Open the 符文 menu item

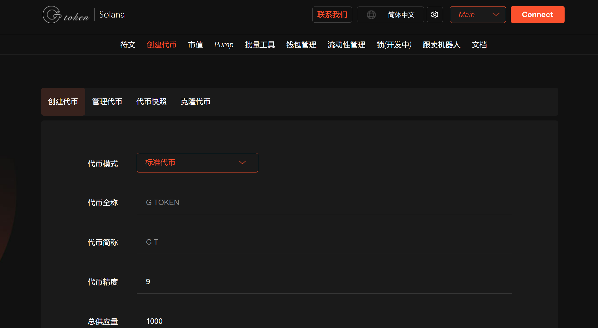point(128,45)
